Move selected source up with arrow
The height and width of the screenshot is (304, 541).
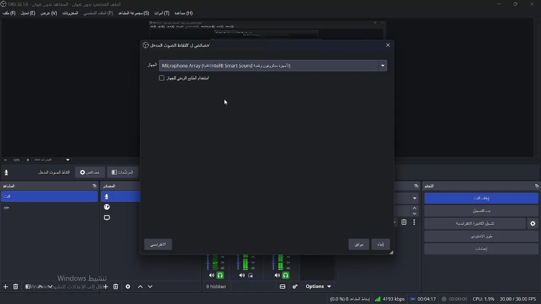point(140,287)
